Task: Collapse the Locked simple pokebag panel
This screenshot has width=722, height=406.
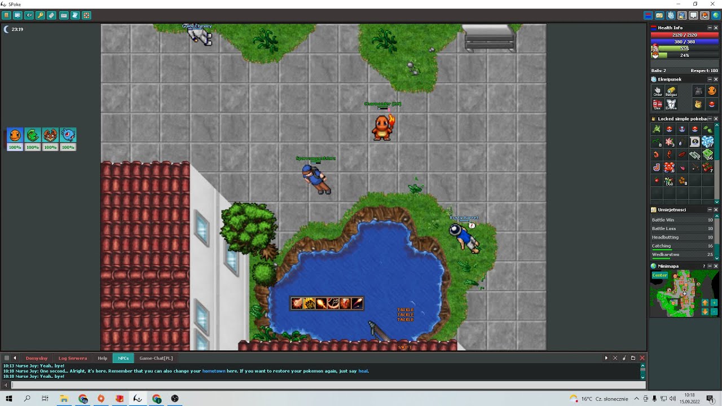Action: tap(710, 119)
